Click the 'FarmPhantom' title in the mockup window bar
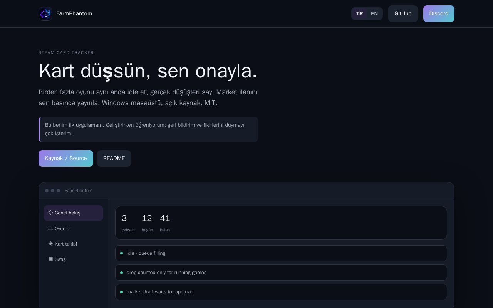This screenshot has height=308, width=493. click(79, 191)
